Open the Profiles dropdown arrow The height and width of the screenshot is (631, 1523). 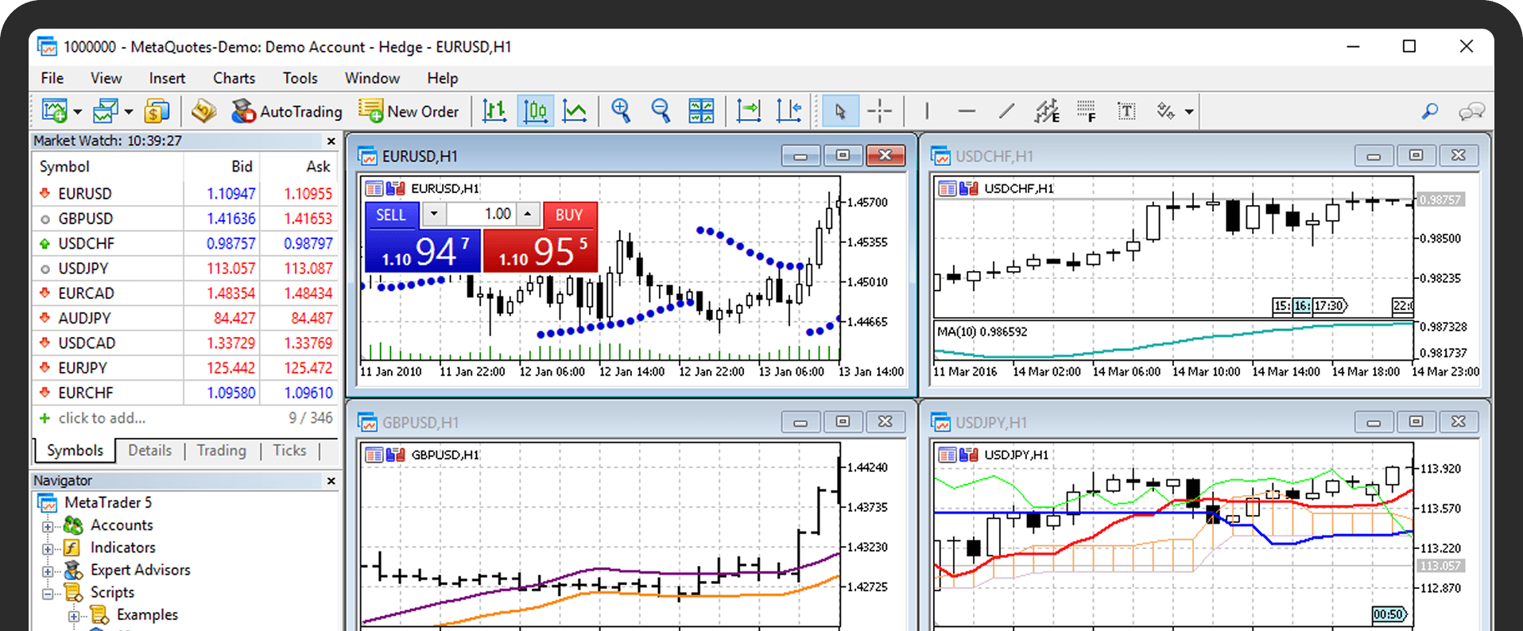128,112
